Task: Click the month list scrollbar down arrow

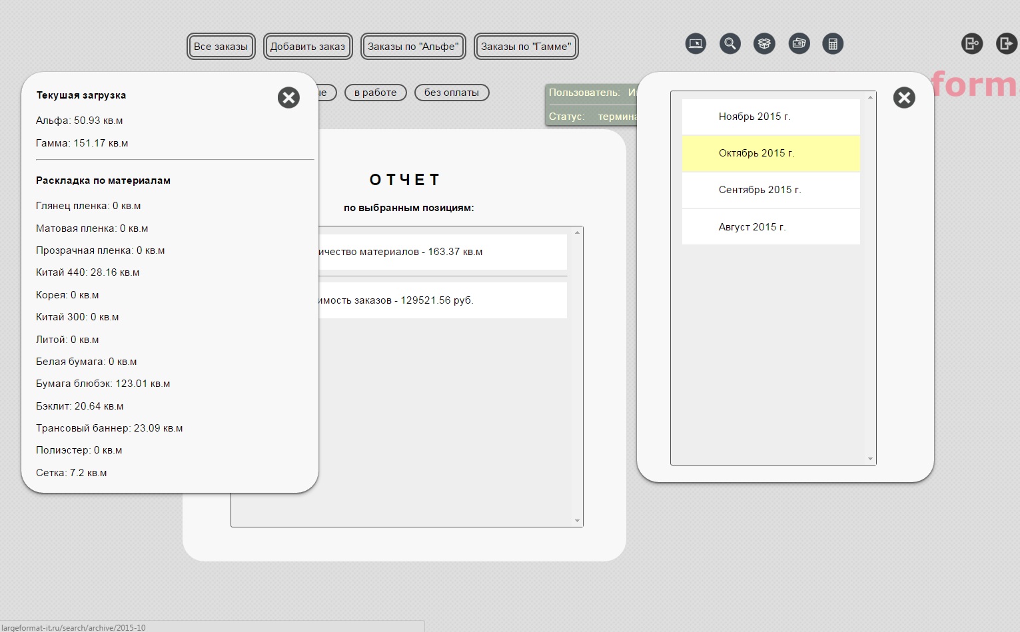Action: [870, 459]
